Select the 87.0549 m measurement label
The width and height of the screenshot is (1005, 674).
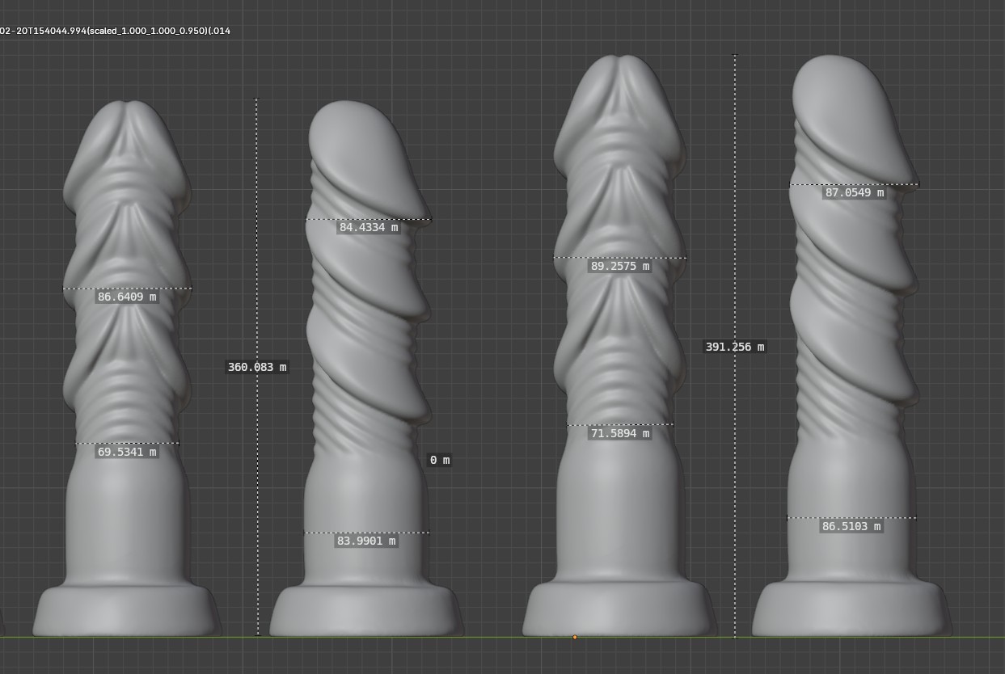pos(854,193)
